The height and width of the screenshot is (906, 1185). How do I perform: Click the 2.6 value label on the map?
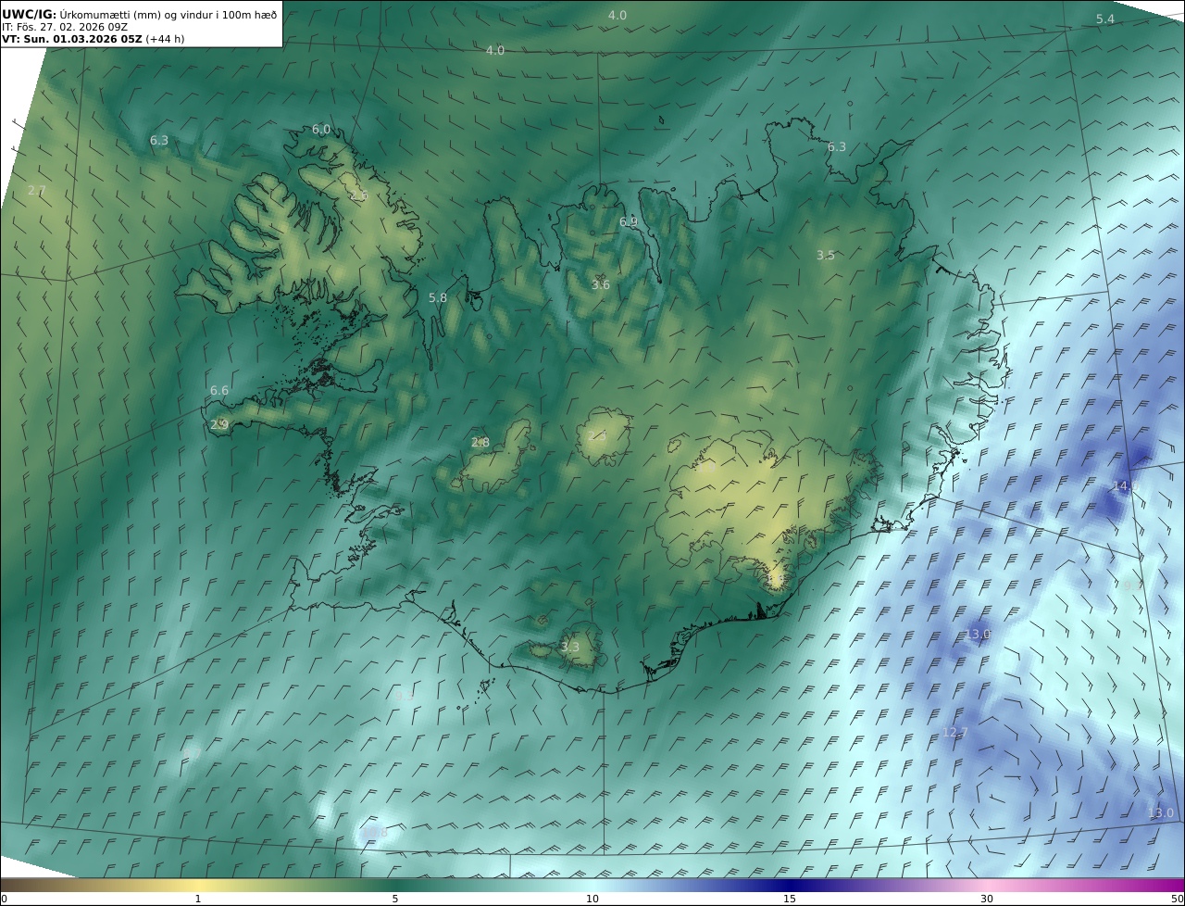[358, 195]
